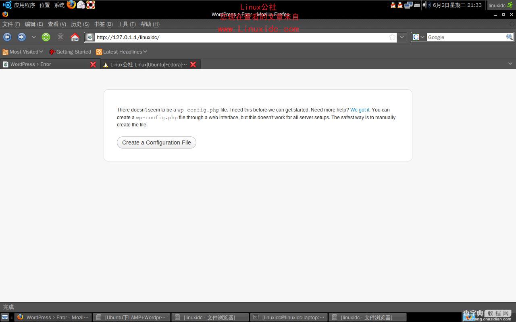Click the Create a Configuration File button

click(156, 142)
